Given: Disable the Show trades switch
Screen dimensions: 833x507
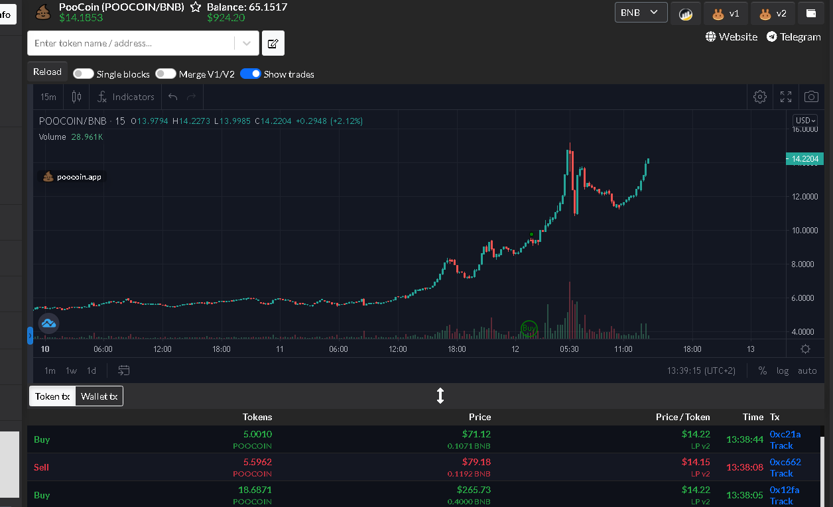Looking at the screenshot, I should (x=250, y=74).
